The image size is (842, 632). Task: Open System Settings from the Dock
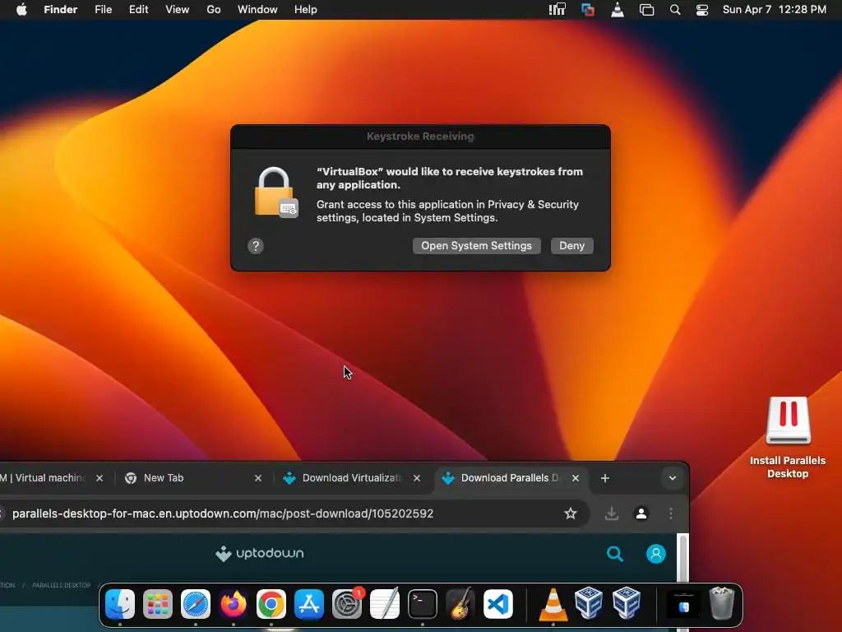pyautogui.click(x=347, y=603)
